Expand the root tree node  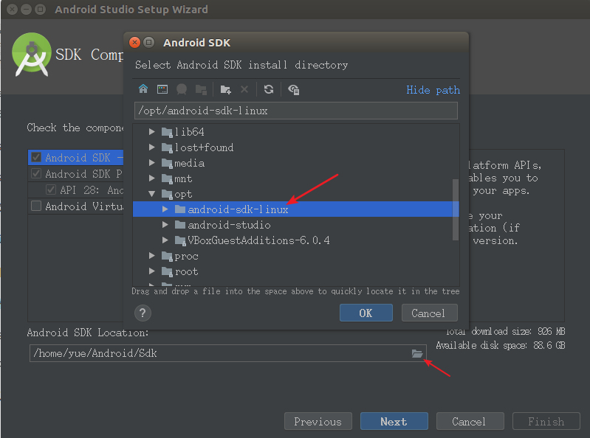(x=151, y=271)
